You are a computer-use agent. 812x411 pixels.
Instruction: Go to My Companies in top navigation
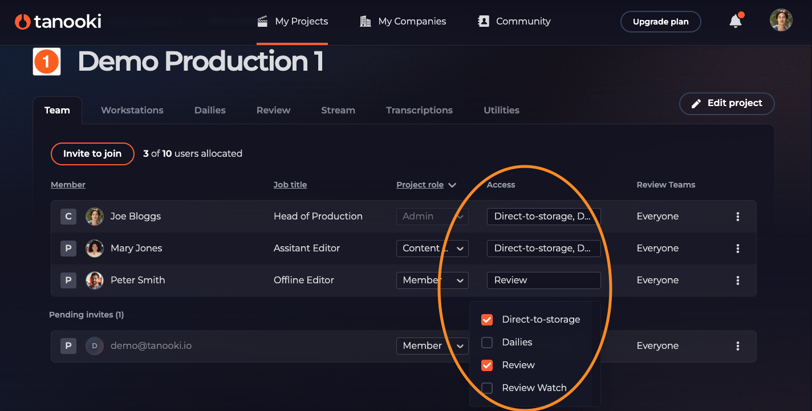click(x=403, y=22)
